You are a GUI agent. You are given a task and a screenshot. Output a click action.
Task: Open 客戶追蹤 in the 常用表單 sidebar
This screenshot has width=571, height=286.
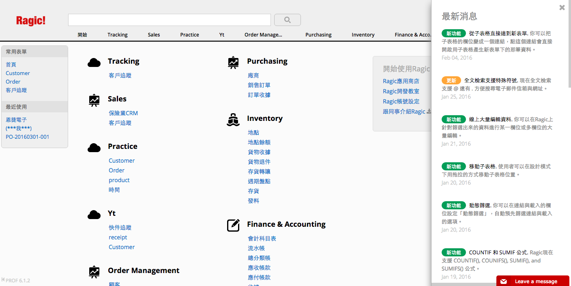pos(16,90)
